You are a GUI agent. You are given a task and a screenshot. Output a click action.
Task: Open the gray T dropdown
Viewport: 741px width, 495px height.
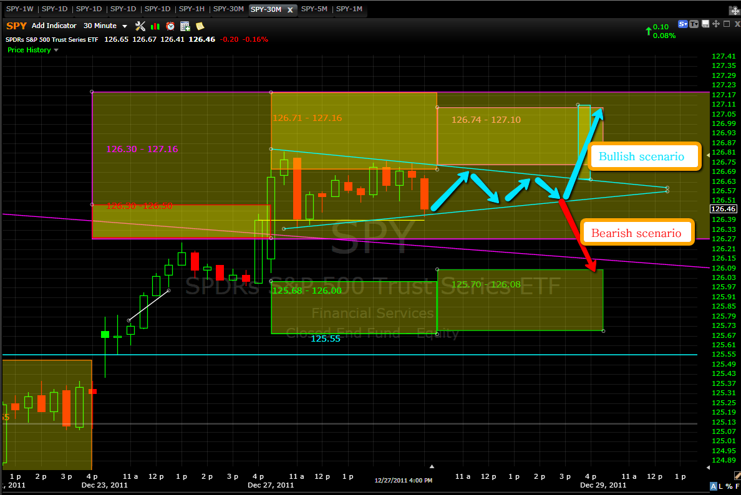click(x=694, y=24)
